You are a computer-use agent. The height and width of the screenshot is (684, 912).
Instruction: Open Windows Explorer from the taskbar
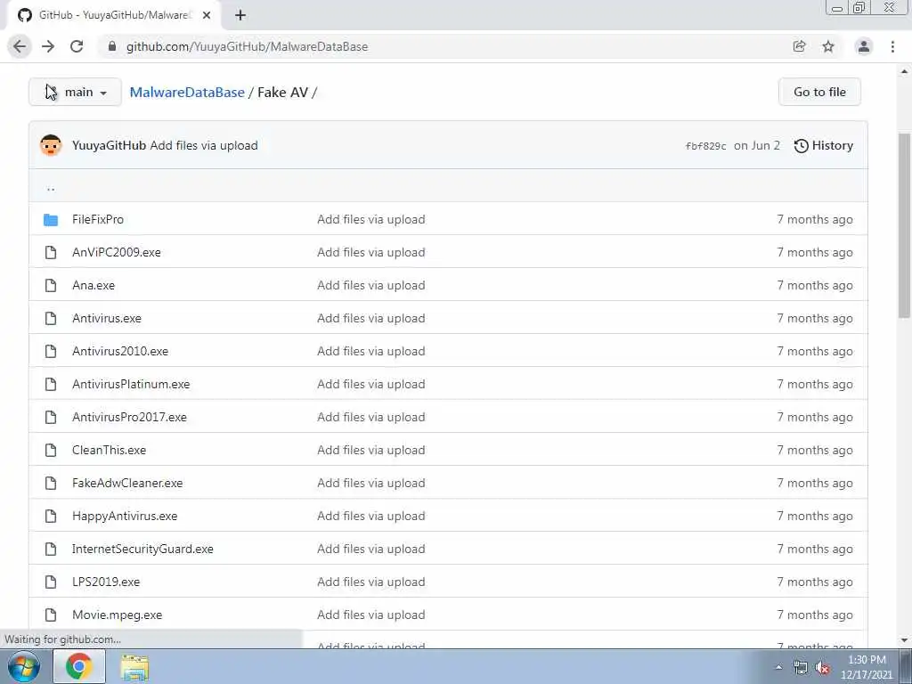(x=134, y=667)
